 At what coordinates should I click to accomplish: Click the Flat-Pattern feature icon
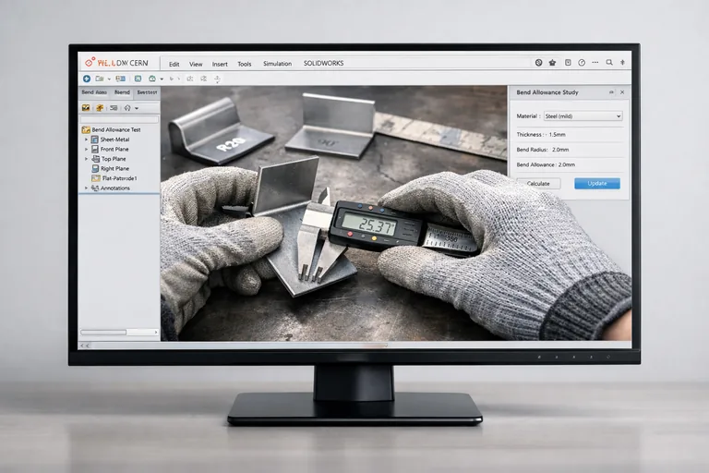[x=96, y=178]
